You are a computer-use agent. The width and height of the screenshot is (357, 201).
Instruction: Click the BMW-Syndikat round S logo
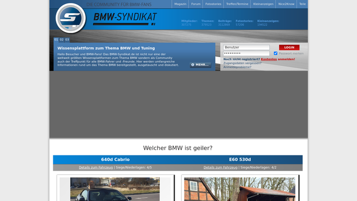(x=71, y=18)
